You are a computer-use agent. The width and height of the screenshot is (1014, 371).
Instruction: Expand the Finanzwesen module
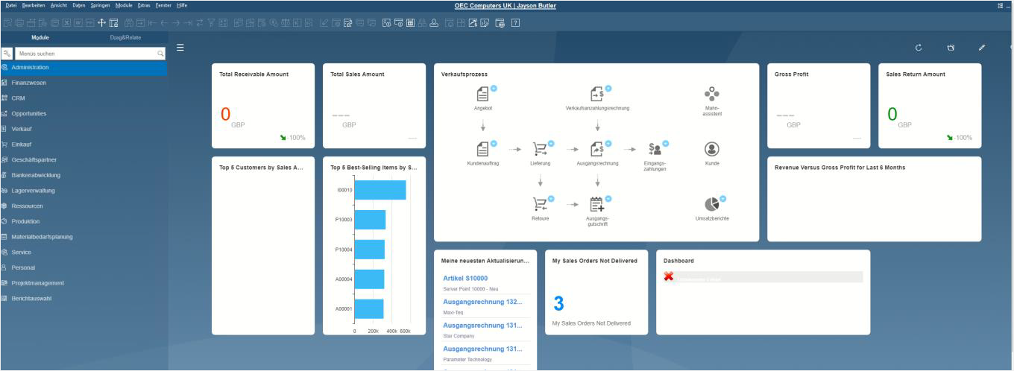[84, 83]
